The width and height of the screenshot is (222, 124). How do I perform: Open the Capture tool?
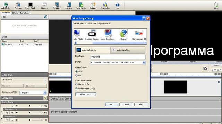point(18,6)
